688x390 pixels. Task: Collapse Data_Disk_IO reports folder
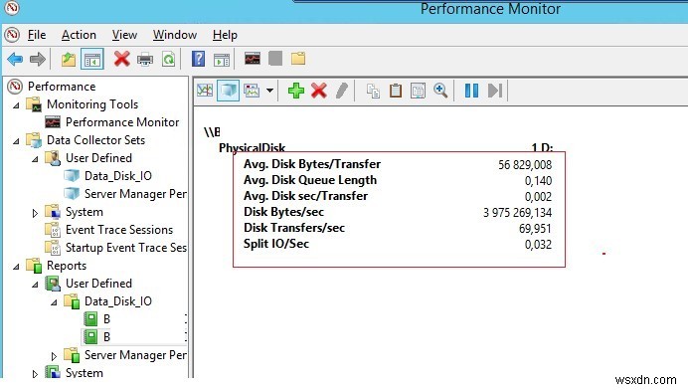pos(54,302)
